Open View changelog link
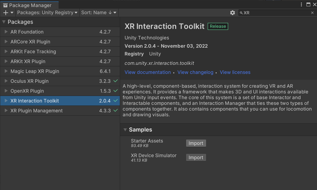Image resolution: width=317 pixels, height=190 pixels. [195, 72]
